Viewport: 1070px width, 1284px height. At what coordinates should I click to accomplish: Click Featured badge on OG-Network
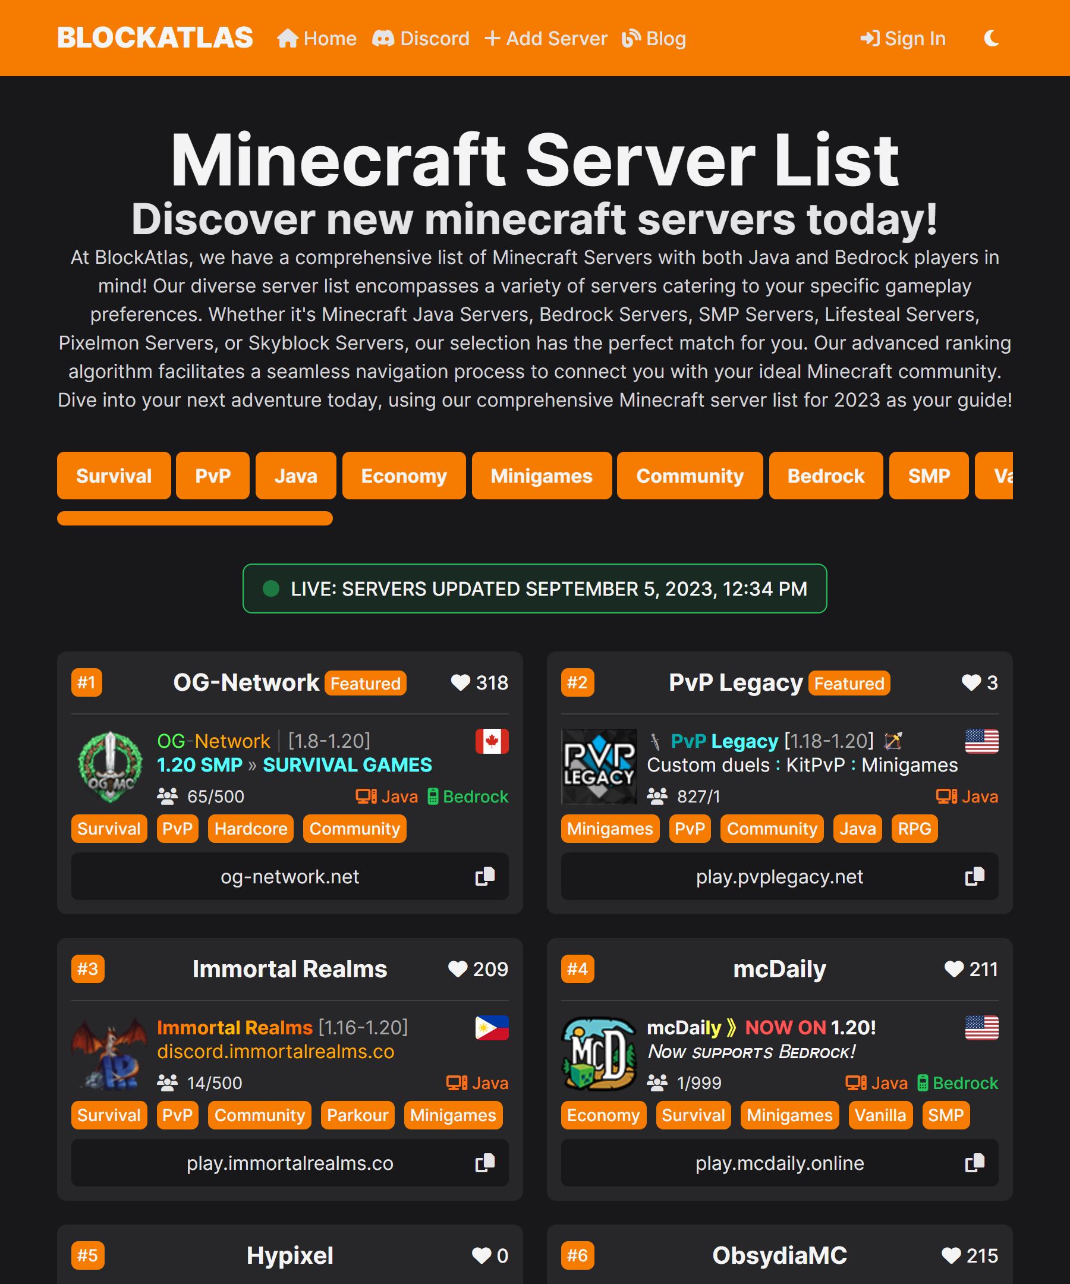pos(366,683)
